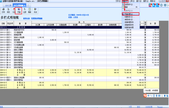Switch to the 会计之家 tab
The image size is (169, 108).
pos(8,5)
